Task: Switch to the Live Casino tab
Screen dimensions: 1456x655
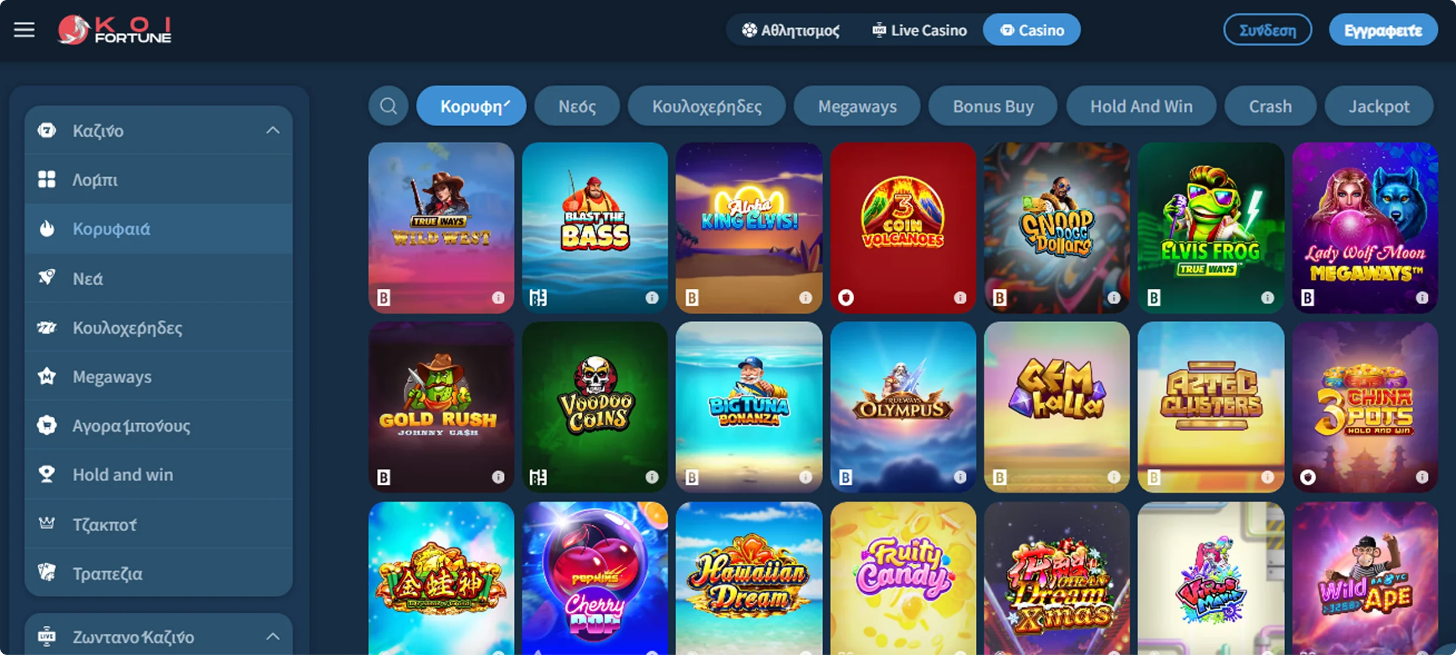Action: point(919,30)
